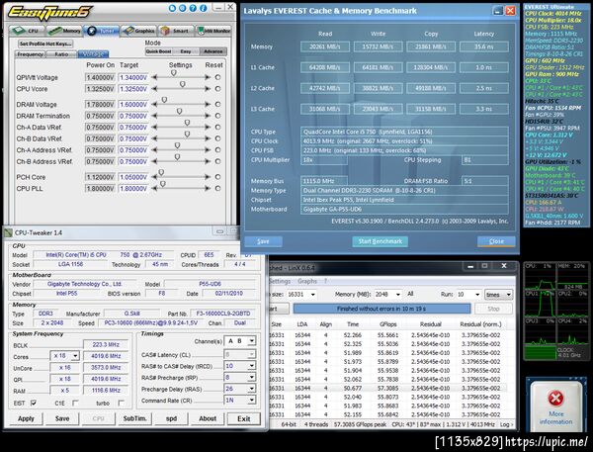
Task: Open the CPU tab in EasyTune6
Action: pos(27,31)
